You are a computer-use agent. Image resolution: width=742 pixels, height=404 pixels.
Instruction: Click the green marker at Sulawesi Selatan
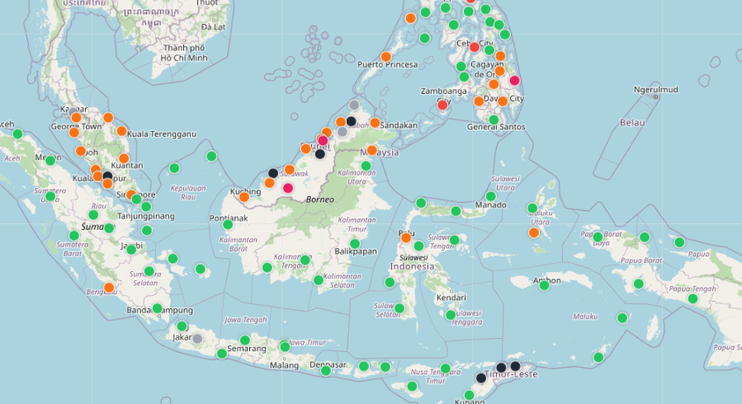point(399,308)
